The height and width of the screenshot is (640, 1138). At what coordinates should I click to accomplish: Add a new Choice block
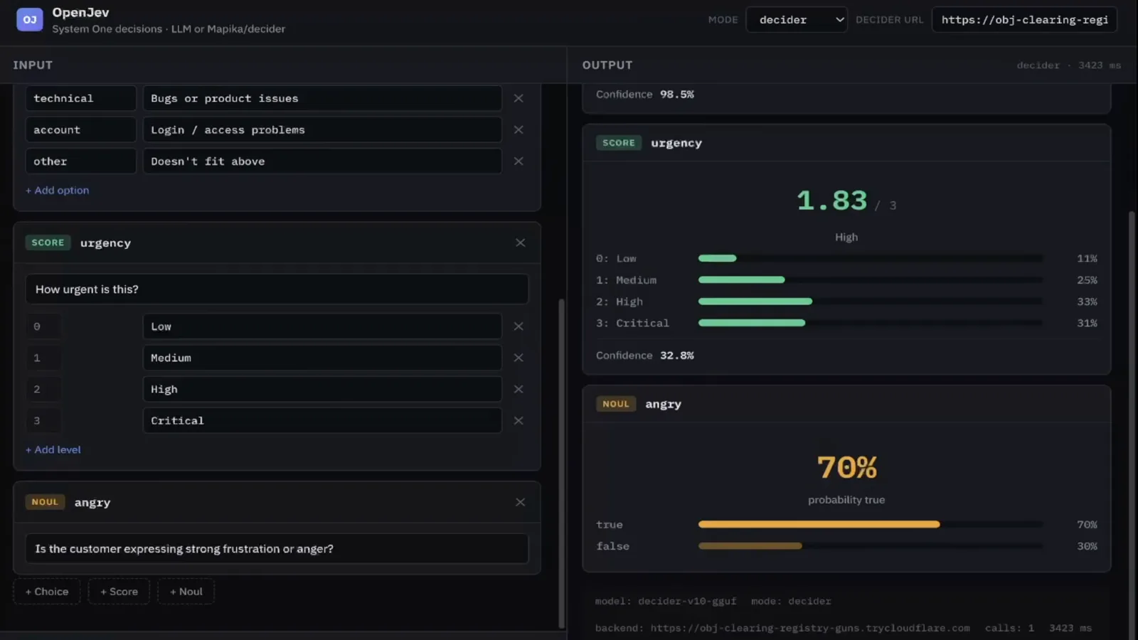[47, 592]
